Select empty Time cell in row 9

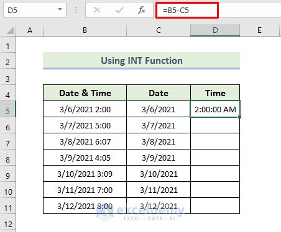215,174
